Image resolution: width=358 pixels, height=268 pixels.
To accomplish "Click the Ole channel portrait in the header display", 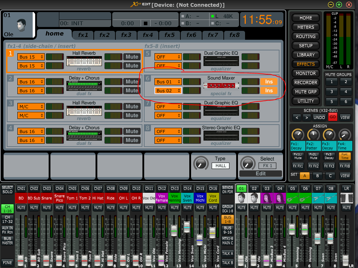I will click(x=22, y=25).
